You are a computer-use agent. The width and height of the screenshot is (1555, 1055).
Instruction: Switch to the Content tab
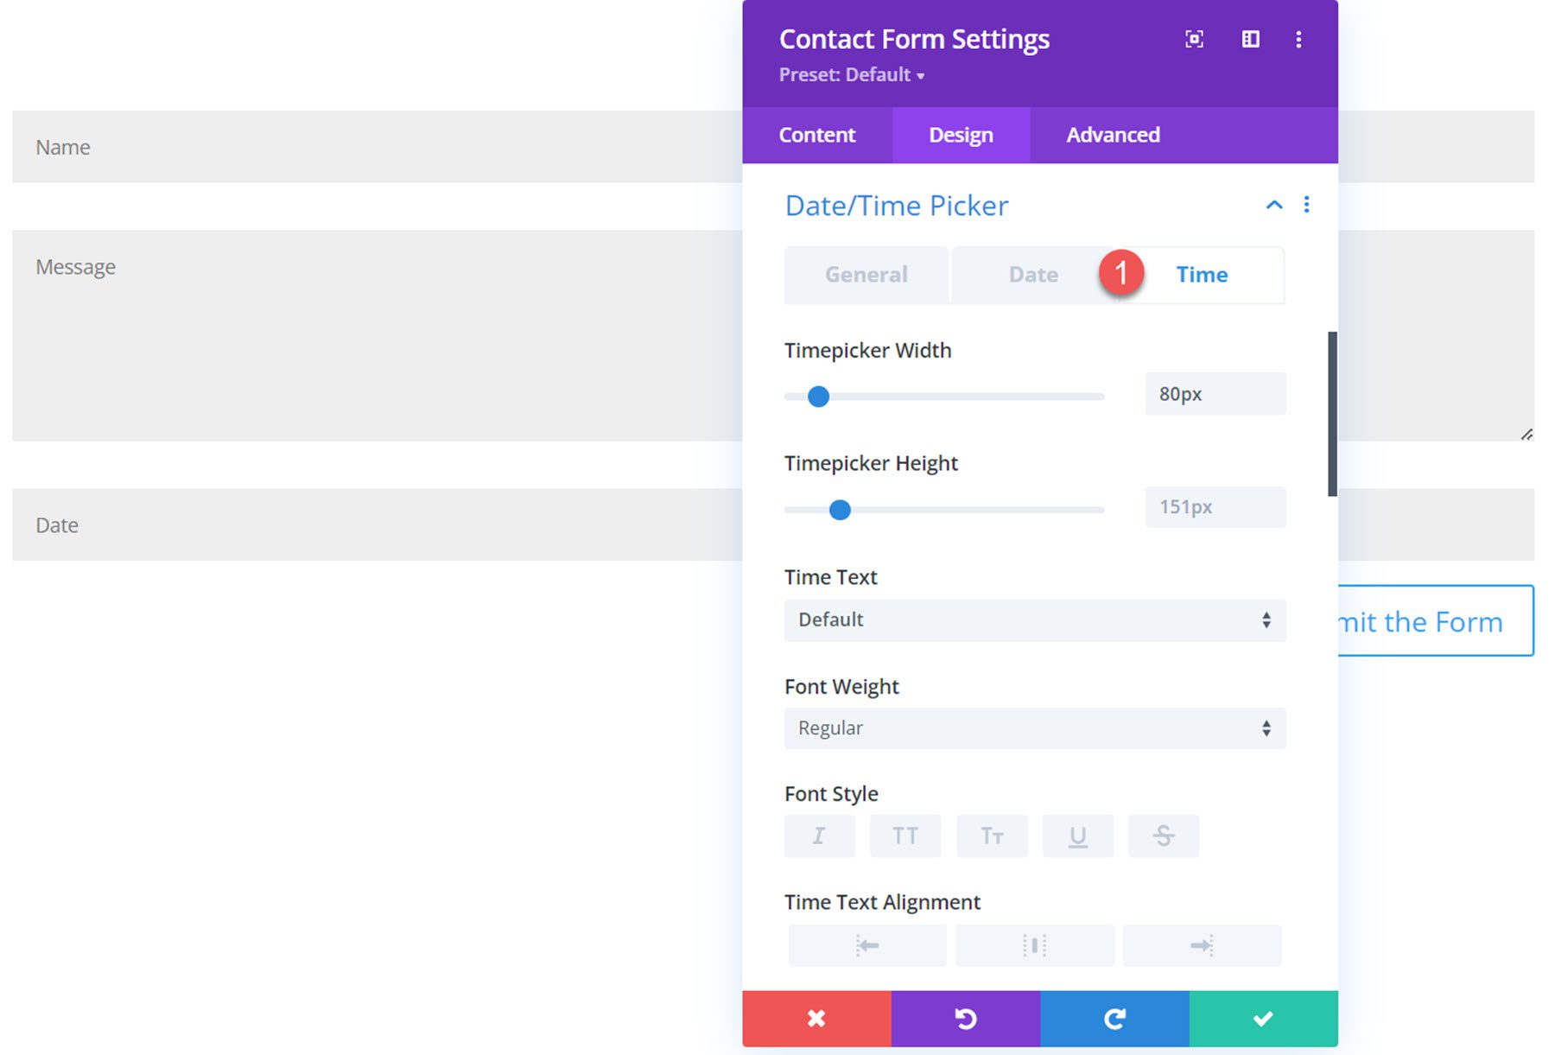point(817,135)
